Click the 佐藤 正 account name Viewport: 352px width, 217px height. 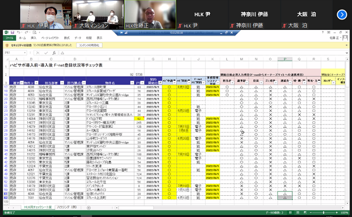pyautogui.click(x=334, y=38)
